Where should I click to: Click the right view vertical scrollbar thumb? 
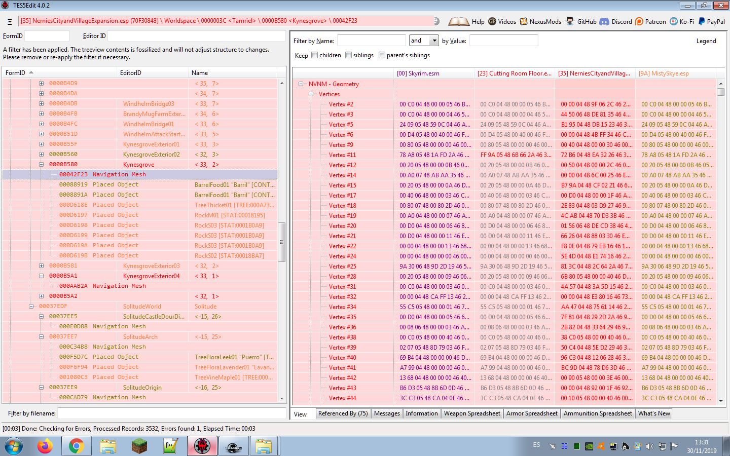coord(721,92)
